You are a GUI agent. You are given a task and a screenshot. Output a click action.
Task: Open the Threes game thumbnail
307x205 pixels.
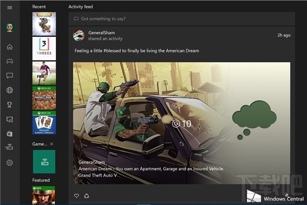44,48
